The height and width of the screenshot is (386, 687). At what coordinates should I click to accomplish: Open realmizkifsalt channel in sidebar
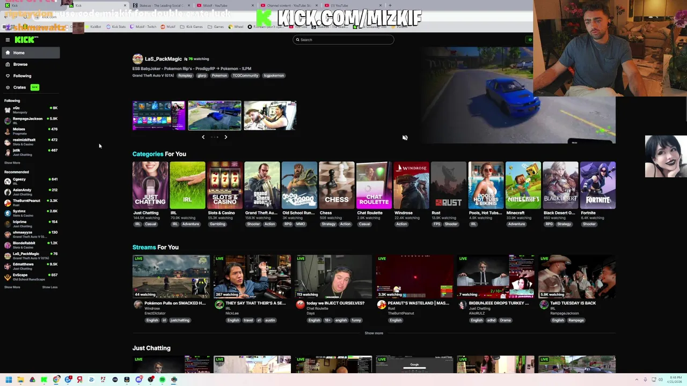[x=30, y=142]
